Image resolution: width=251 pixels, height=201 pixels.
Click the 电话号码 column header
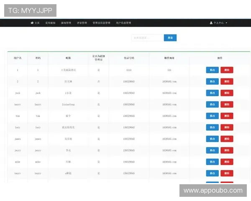pos(129,58)
